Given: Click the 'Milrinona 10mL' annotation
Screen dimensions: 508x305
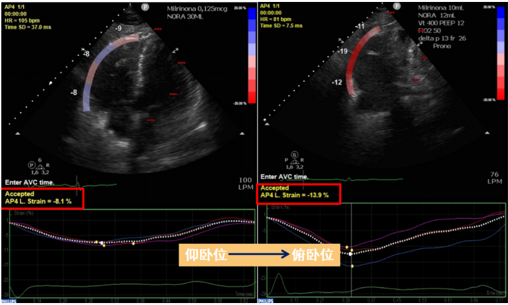Looking at the screenshot, I should [x=441, y=8].
